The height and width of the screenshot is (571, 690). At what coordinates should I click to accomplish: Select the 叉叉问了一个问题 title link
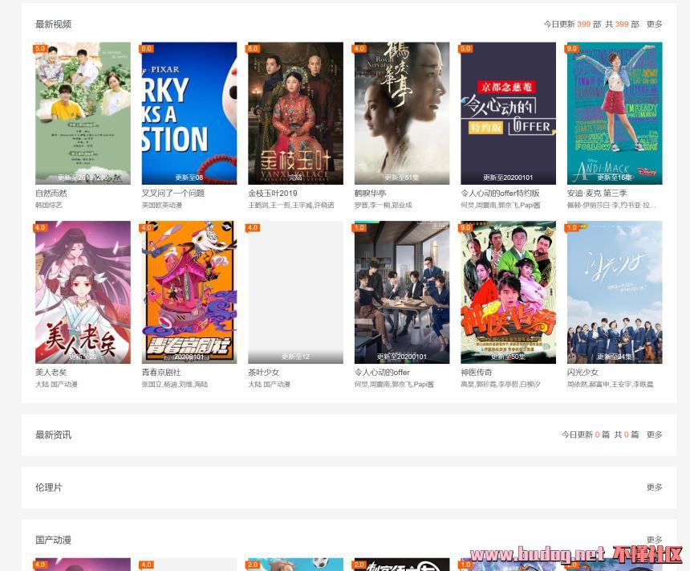173,194
